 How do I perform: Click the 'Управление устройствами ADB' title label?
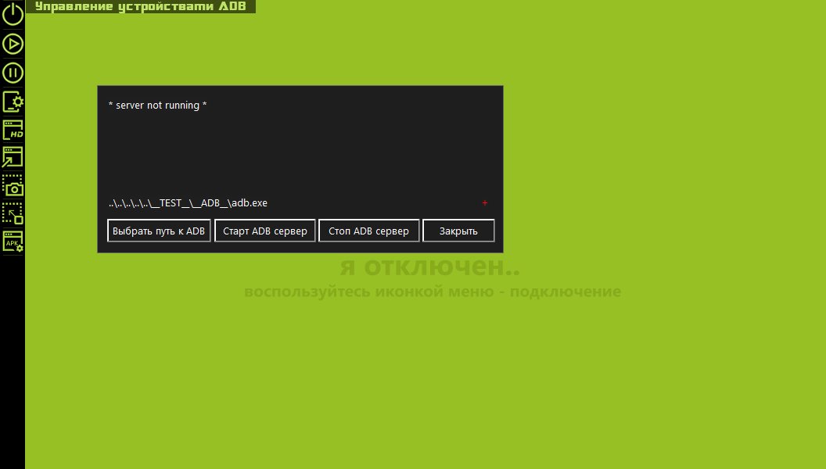(140, 6)
